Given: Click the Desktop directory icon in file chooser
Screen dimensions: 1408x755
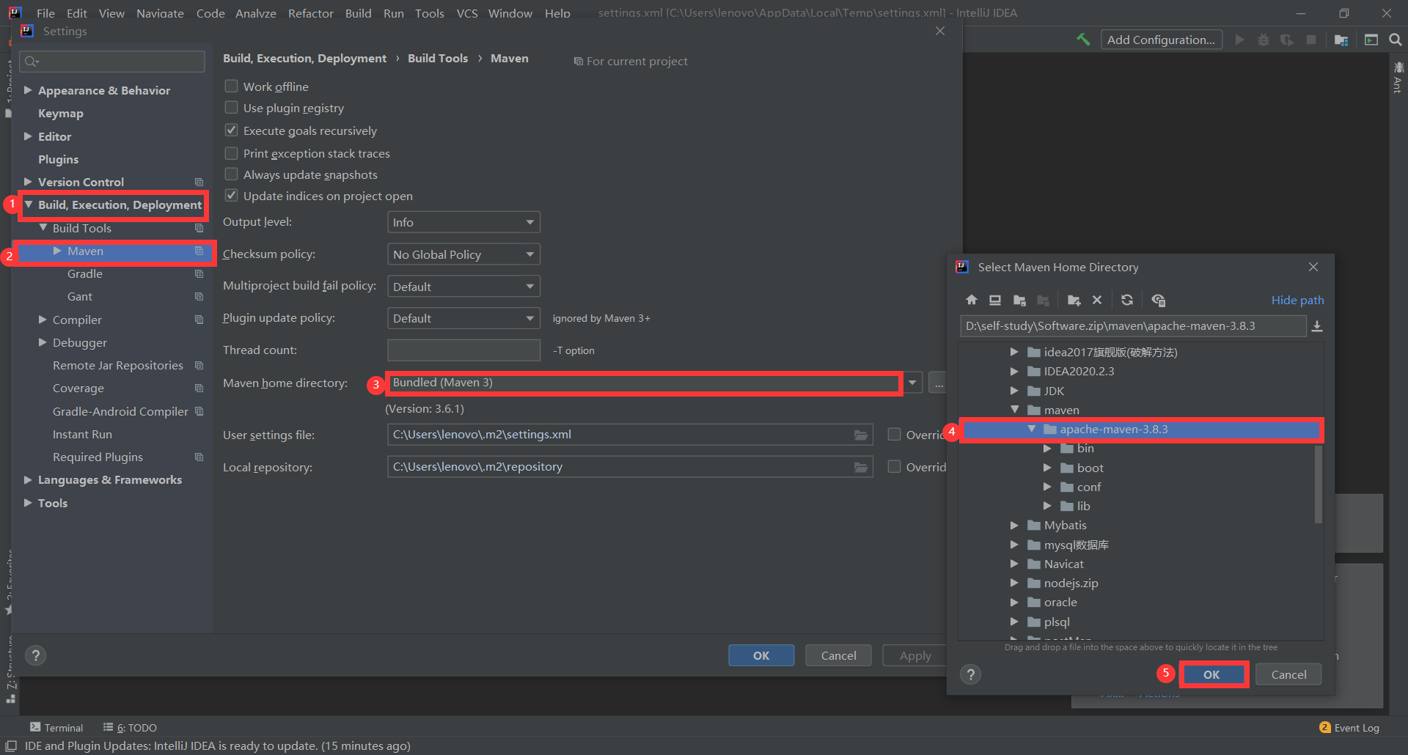Looking at the screenshot, I should (x=995, y=300).
